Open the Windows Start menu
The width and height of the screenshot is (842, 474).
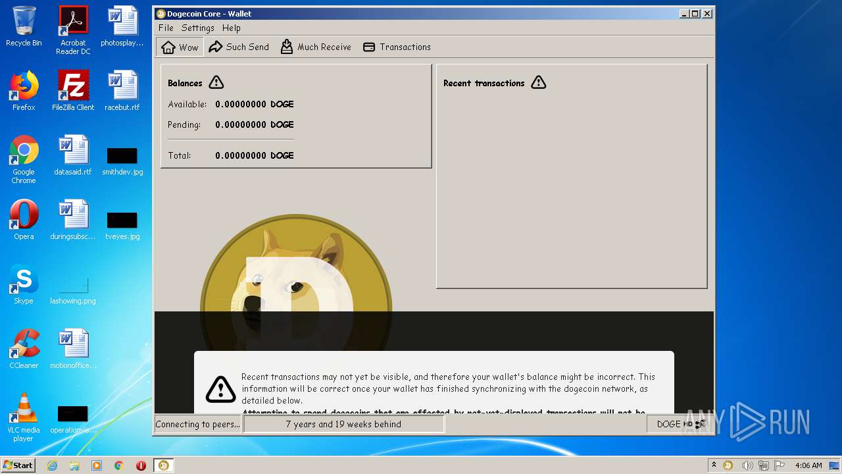pos(18,465)
